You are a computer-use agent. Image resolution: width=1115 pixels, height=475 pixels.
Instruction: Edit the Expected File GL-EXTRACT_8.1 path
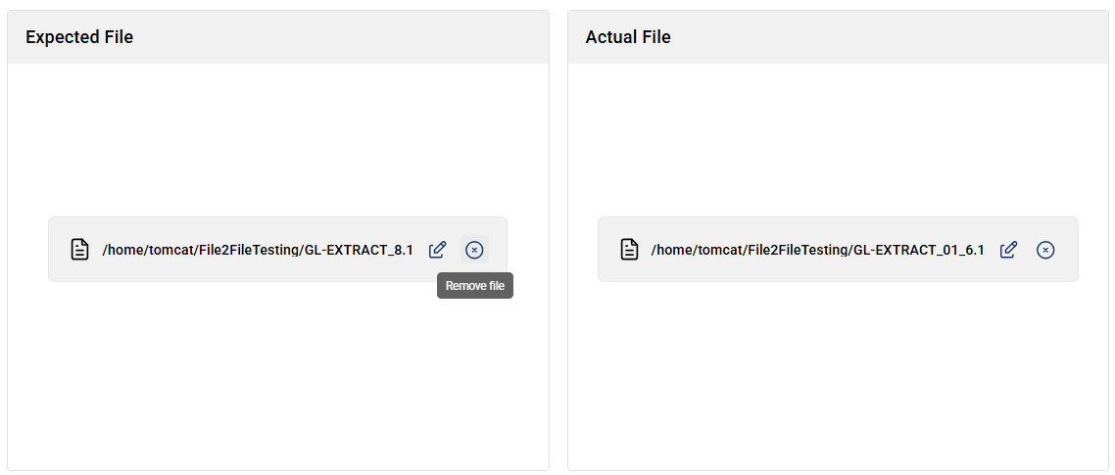437,250
